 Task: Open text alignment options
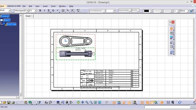pos(63,11)
